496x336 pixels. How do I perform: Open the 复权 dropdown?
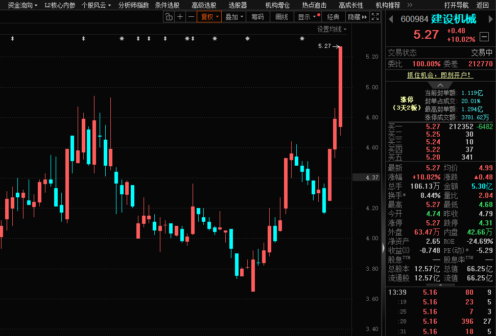click(209, 17)
